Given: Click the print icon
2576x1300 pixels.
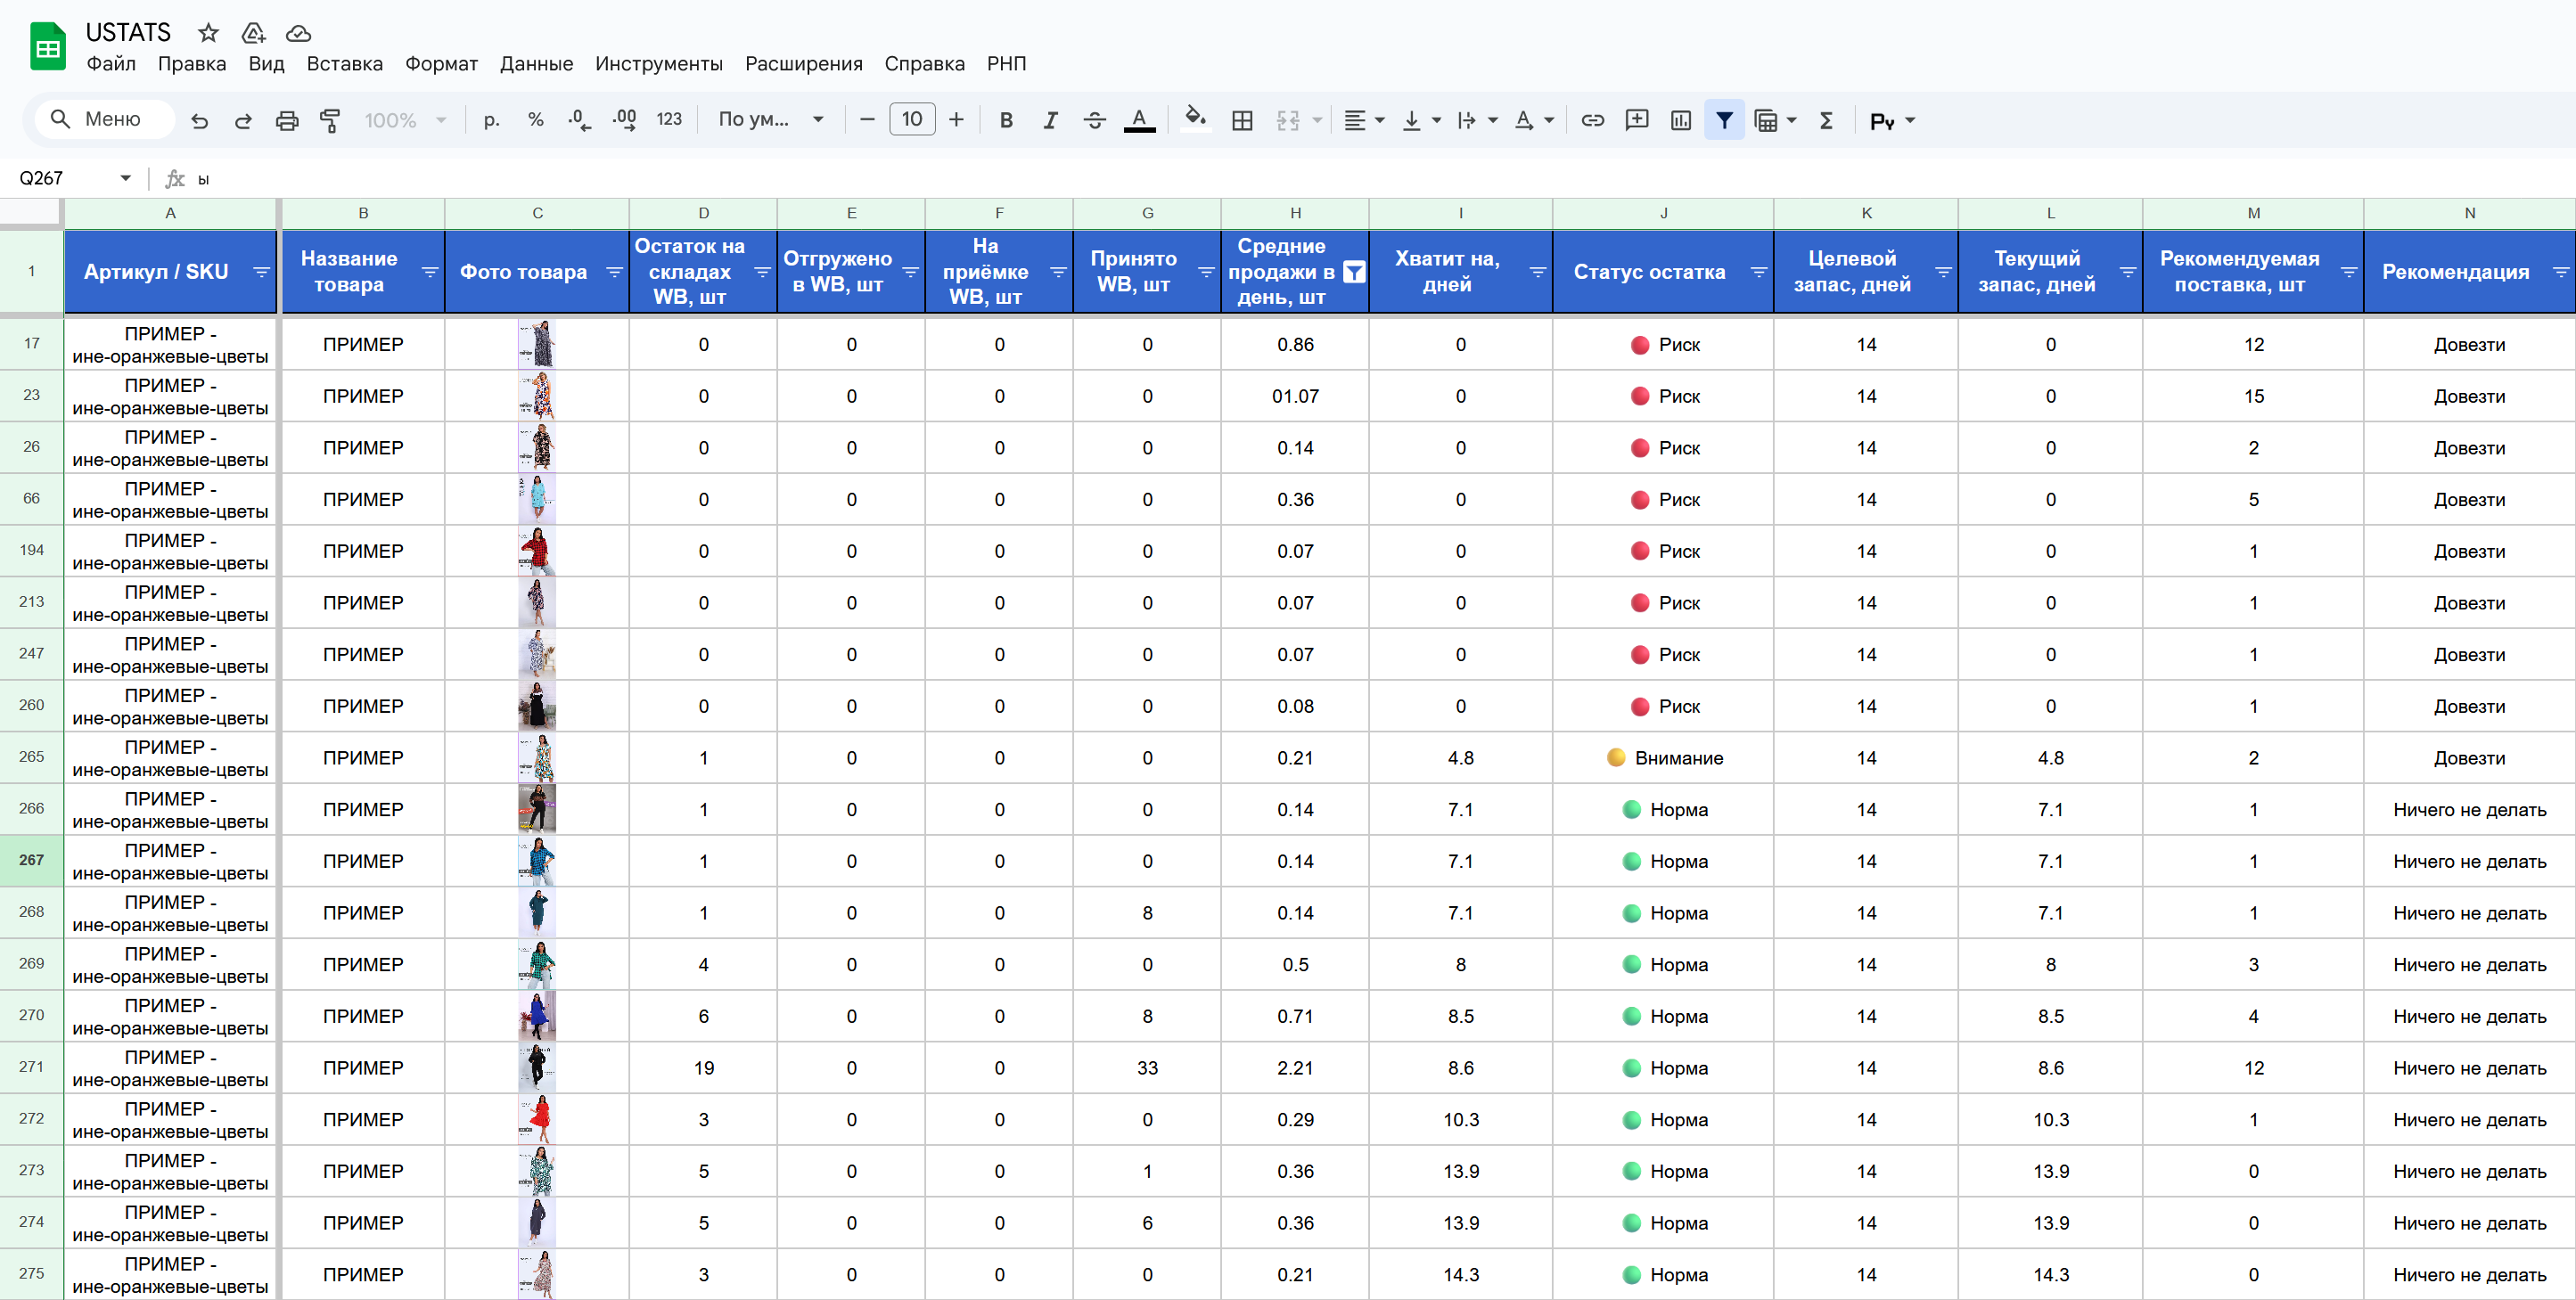Looking at the screenshot, I should [x=287, y=120].
